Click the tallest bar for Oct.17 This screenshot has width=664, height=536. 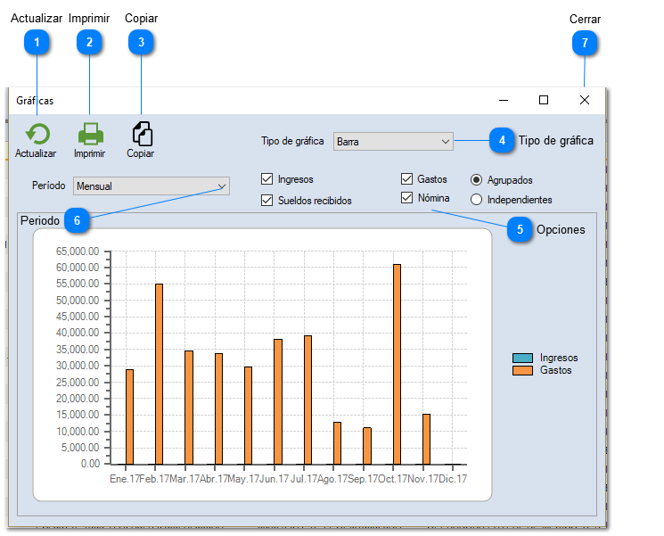point(397,364)
